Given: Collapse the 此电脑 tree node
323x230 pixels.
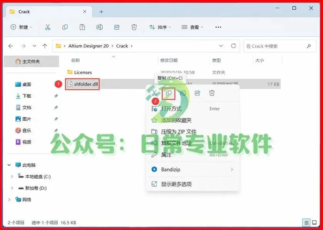Looking at the screenshot, I should (9, 165).
